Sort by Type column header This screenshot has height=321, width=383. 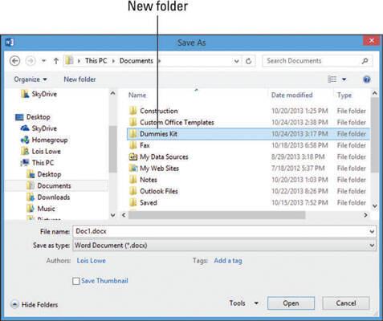tap(344, 95)
